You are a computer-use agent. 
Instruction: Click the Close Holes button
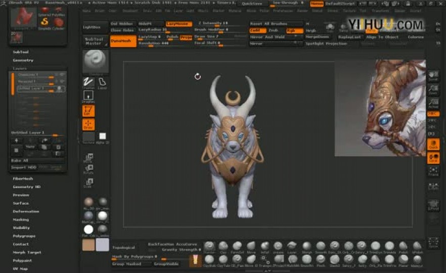click(x=123, y=30)
